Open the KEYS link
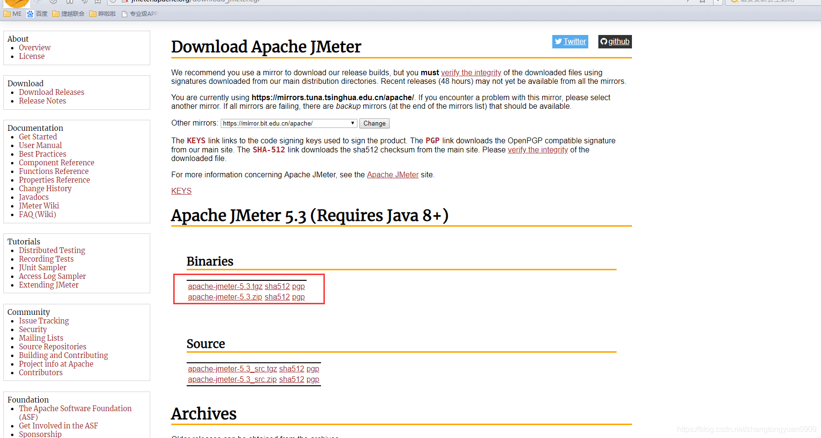Image resolution: width=821 pixels, height=438 pixels. [181, 191]
